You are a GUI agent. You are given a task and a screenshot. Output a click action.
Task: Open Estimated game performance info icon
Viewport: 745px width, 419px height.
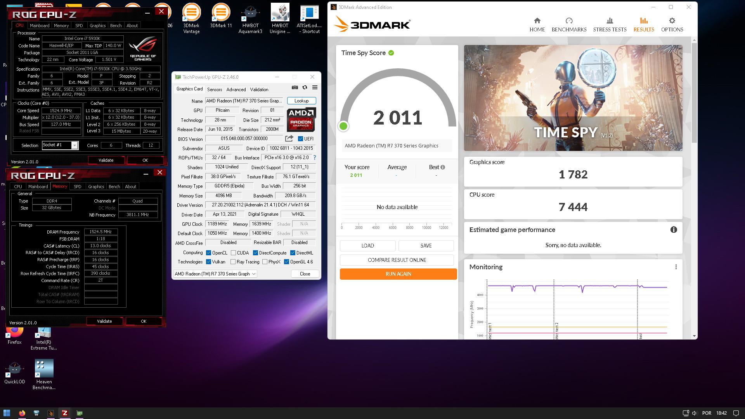(674, 230)
